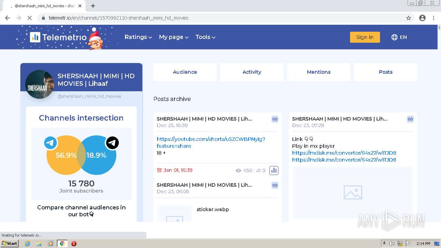This screenshot has width=441, height=248.
Task: Click the 15 780 joint subscribers figure
Action: coord(81,184)
